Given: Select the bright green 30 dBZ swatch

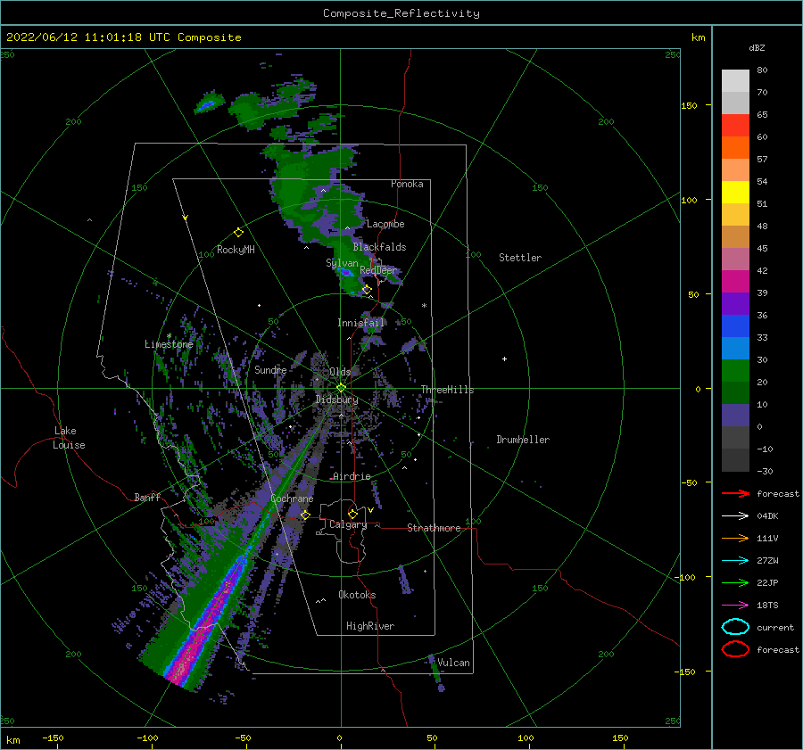Looking at the screenshot, I should pyautogui.click(x=735, y=371).
